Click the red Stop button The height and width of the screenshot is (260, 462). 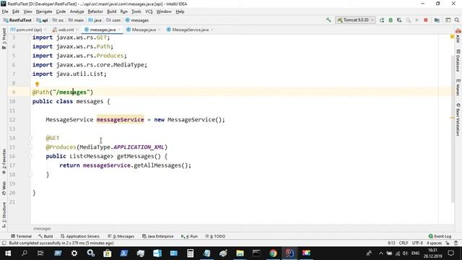426,20
